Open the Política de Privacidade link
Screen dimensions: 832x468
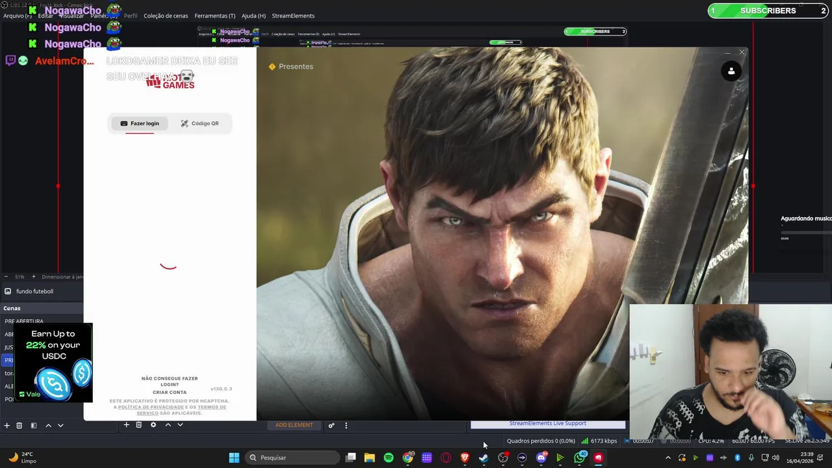tap(151, 407)
